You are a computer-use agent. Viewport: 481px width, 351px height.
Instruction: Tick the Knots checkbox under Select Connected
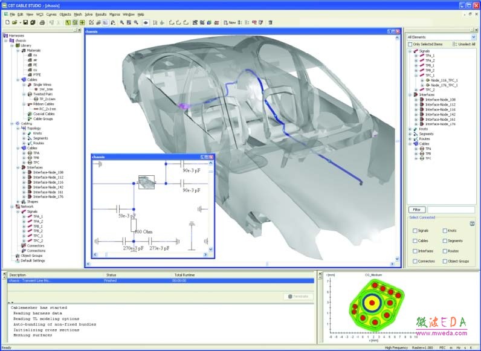pyautogui.click(x=445, y=231)
